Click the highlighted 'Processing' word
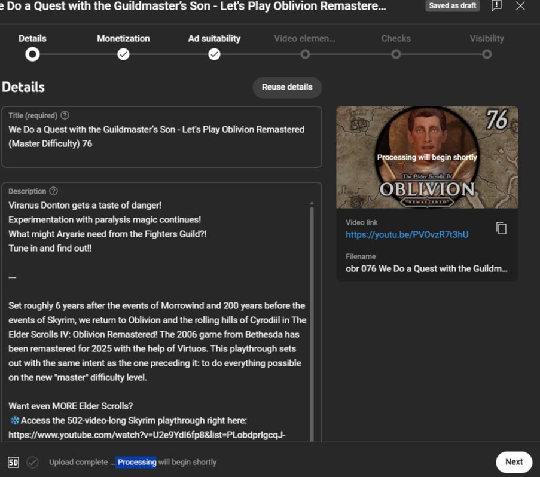This screenshot has width=540, height=477. coord(137,462)
